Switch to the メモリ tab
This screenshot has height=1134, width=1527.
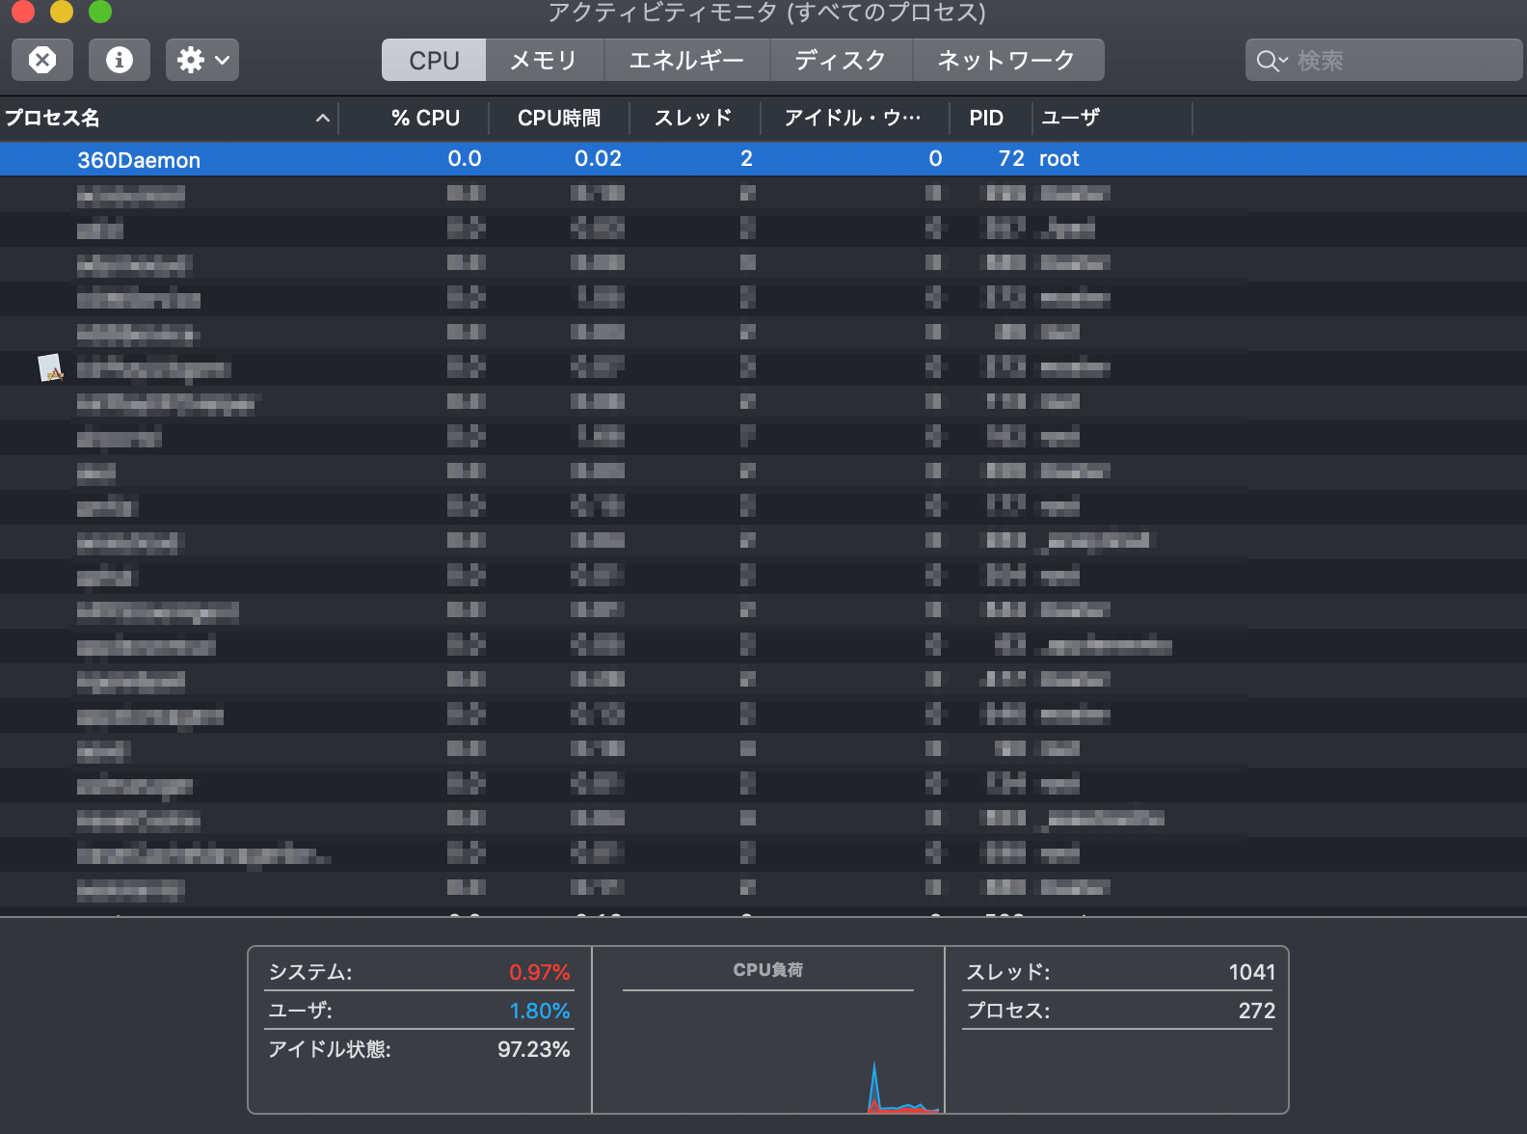click(x=544, y=60)
